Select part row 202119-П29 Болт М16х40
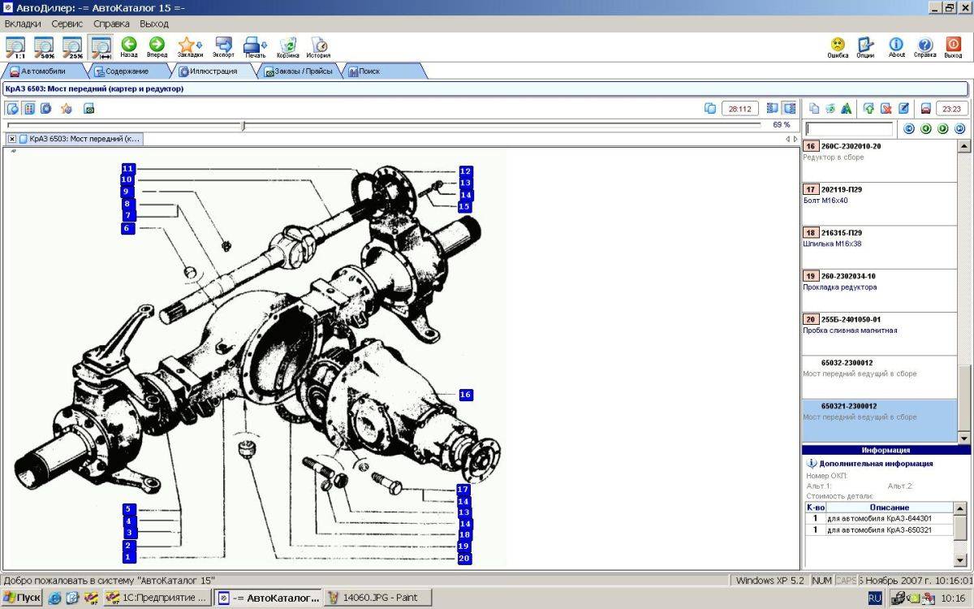This screenshot has width=974, height=609. 880,204
